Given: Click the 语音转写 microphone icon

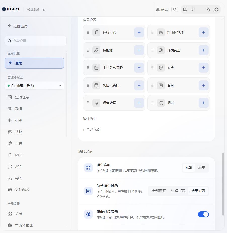Looking at the screenshot, I should coord(96,103).
